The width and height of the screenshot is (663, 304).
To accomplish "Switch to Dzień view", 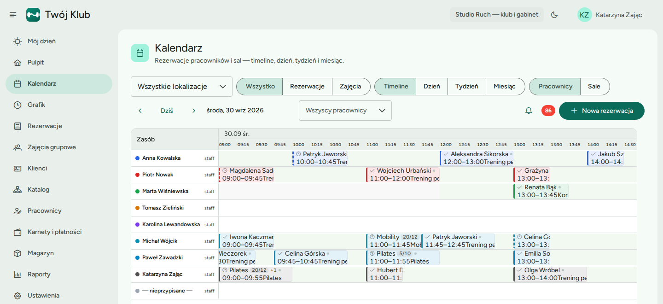I will (432, 87).
